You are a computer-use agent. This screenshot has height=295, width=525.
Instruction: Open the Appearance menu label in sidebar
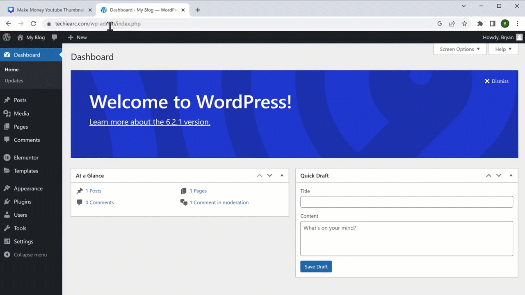click(x=28, y=188)
